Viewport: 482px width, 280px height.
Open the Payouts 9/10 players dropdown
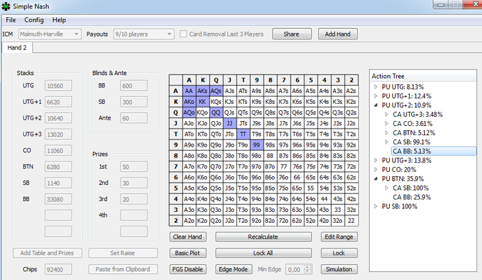pos(143,34)
